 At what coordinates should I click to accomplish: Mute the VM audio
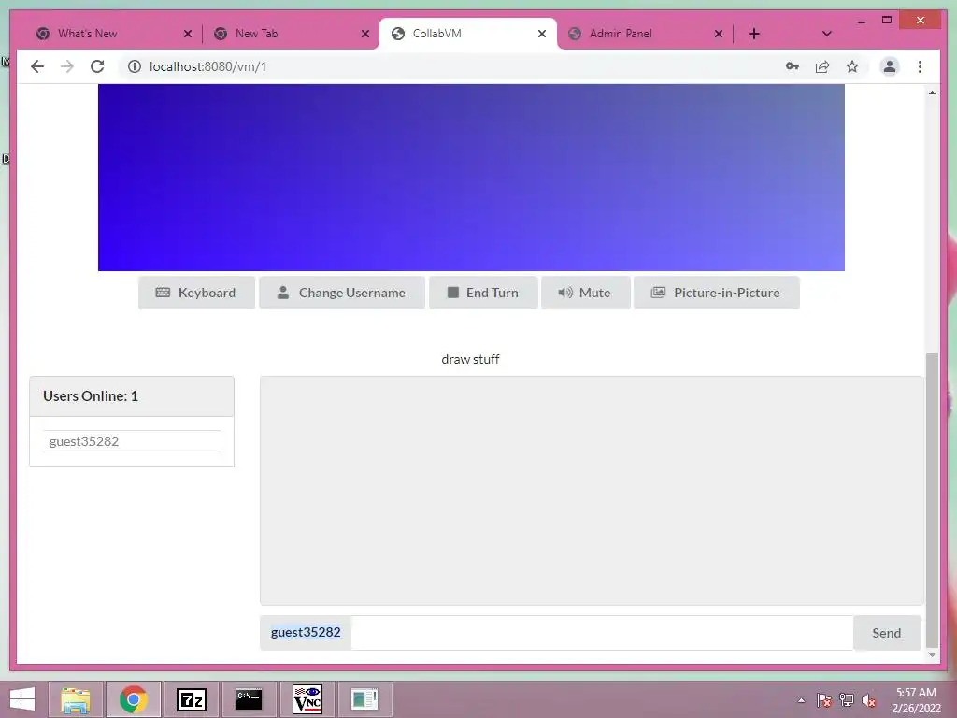click(585, 293)
